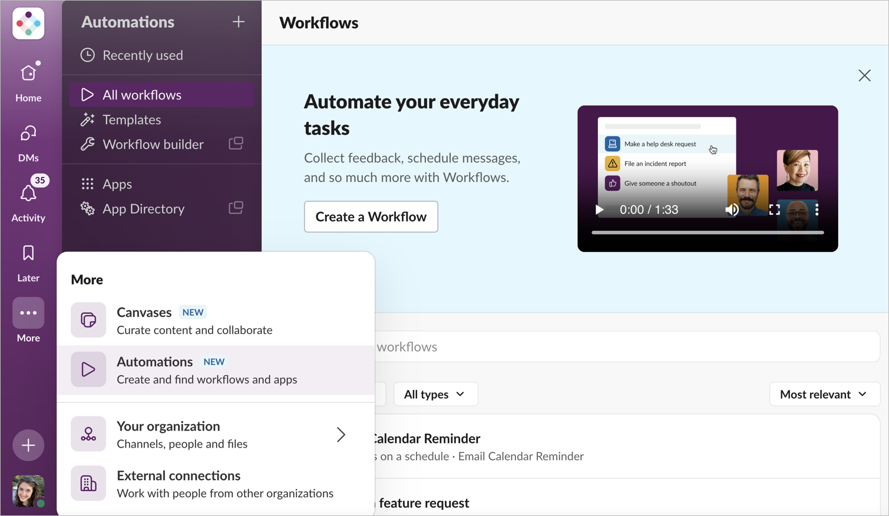Click the NEW badge next to Automations
This screenshot has width=889, height=516.
(x=214, y=362)
